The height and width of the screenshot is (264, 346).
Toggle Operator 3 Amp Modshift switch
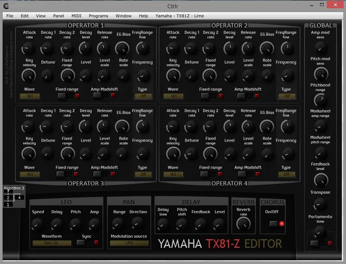point(101,174)
